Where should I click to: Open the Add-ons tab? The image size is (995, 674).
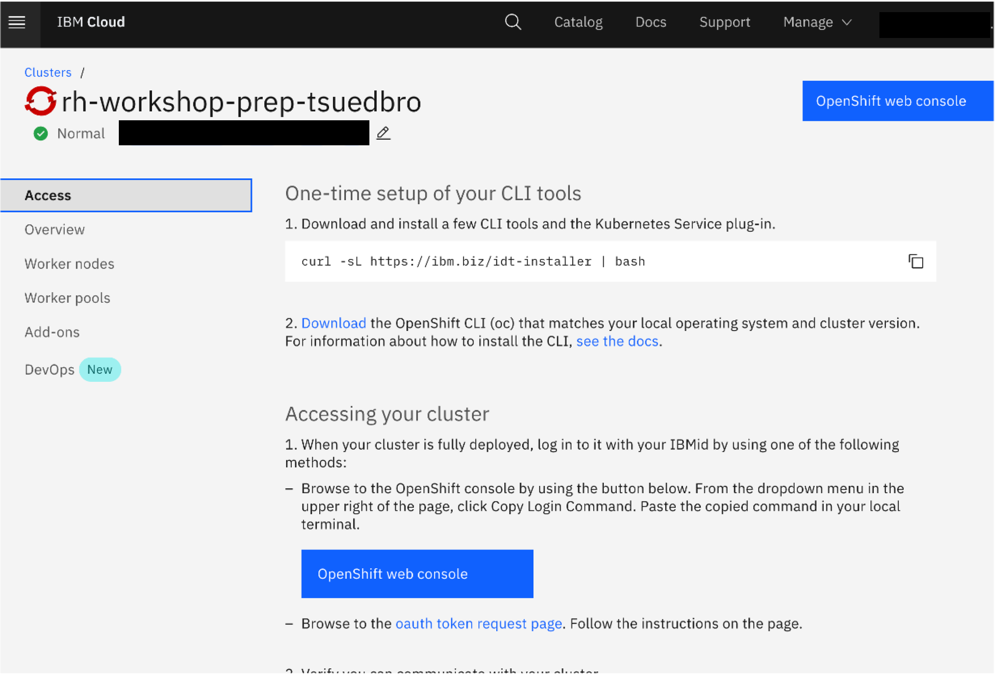(x=52, y=332)
